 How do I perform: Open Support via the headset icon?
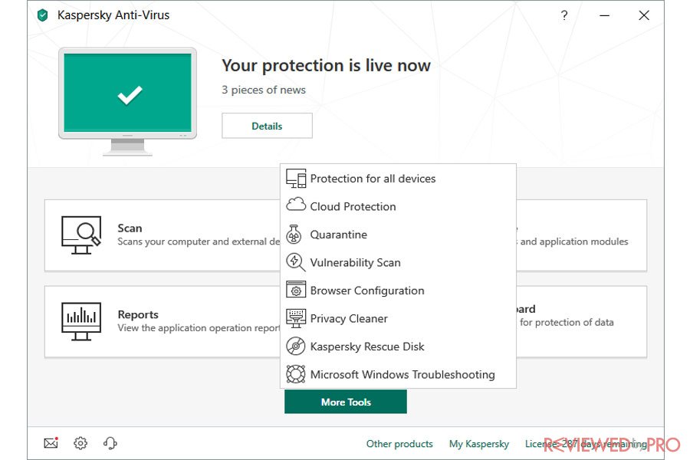110,443
